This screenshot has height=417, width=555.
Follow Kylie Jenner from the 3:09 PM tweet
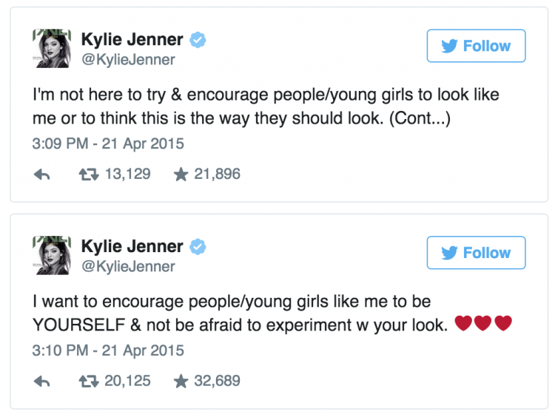click(x=476, y=46)
